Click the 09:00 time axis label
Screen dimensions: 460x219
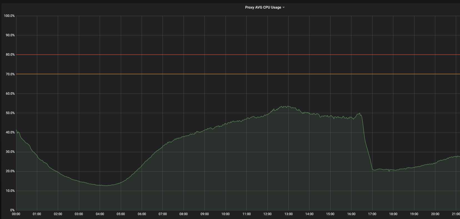(205, 214)
